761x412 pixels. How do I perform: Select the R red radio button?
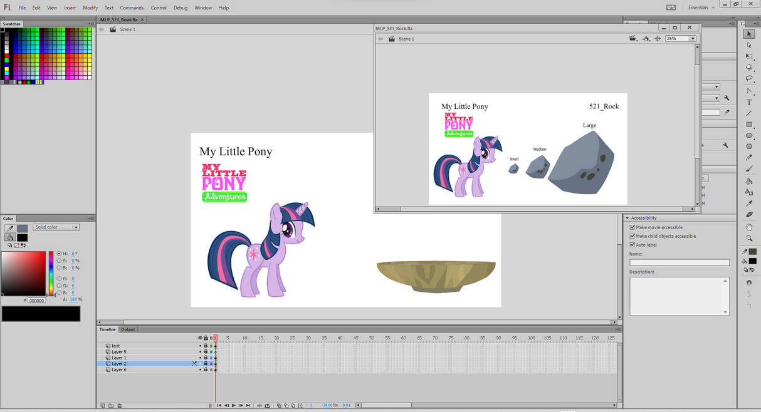(59, 278)
